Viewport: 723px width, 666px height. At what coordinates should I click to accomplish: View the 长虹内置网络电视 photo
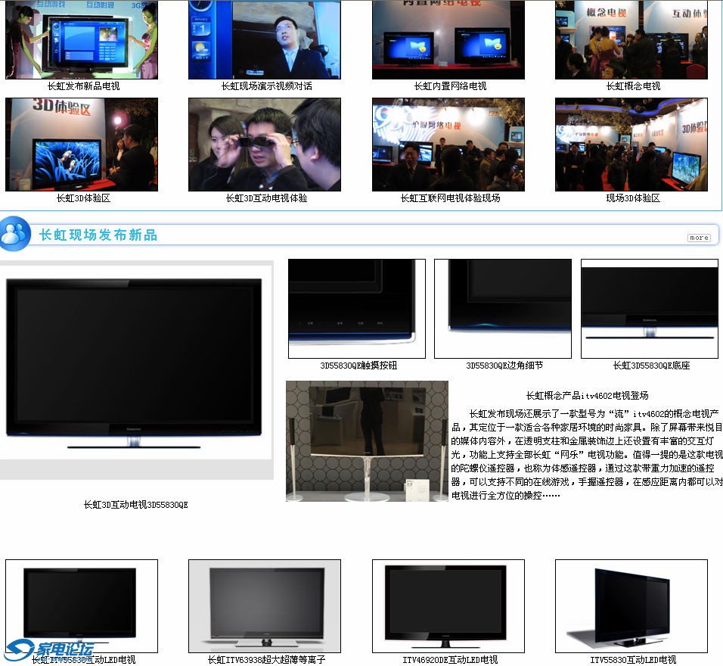pos(448,39)
